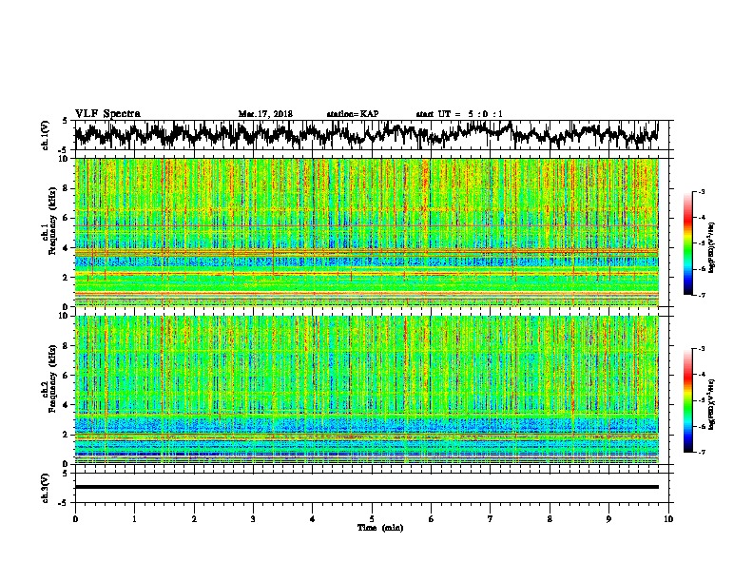Click the ch.2 color scale log(PSD) unit label
The width and height of the screenshot is (753, 582).
point(712,404)
